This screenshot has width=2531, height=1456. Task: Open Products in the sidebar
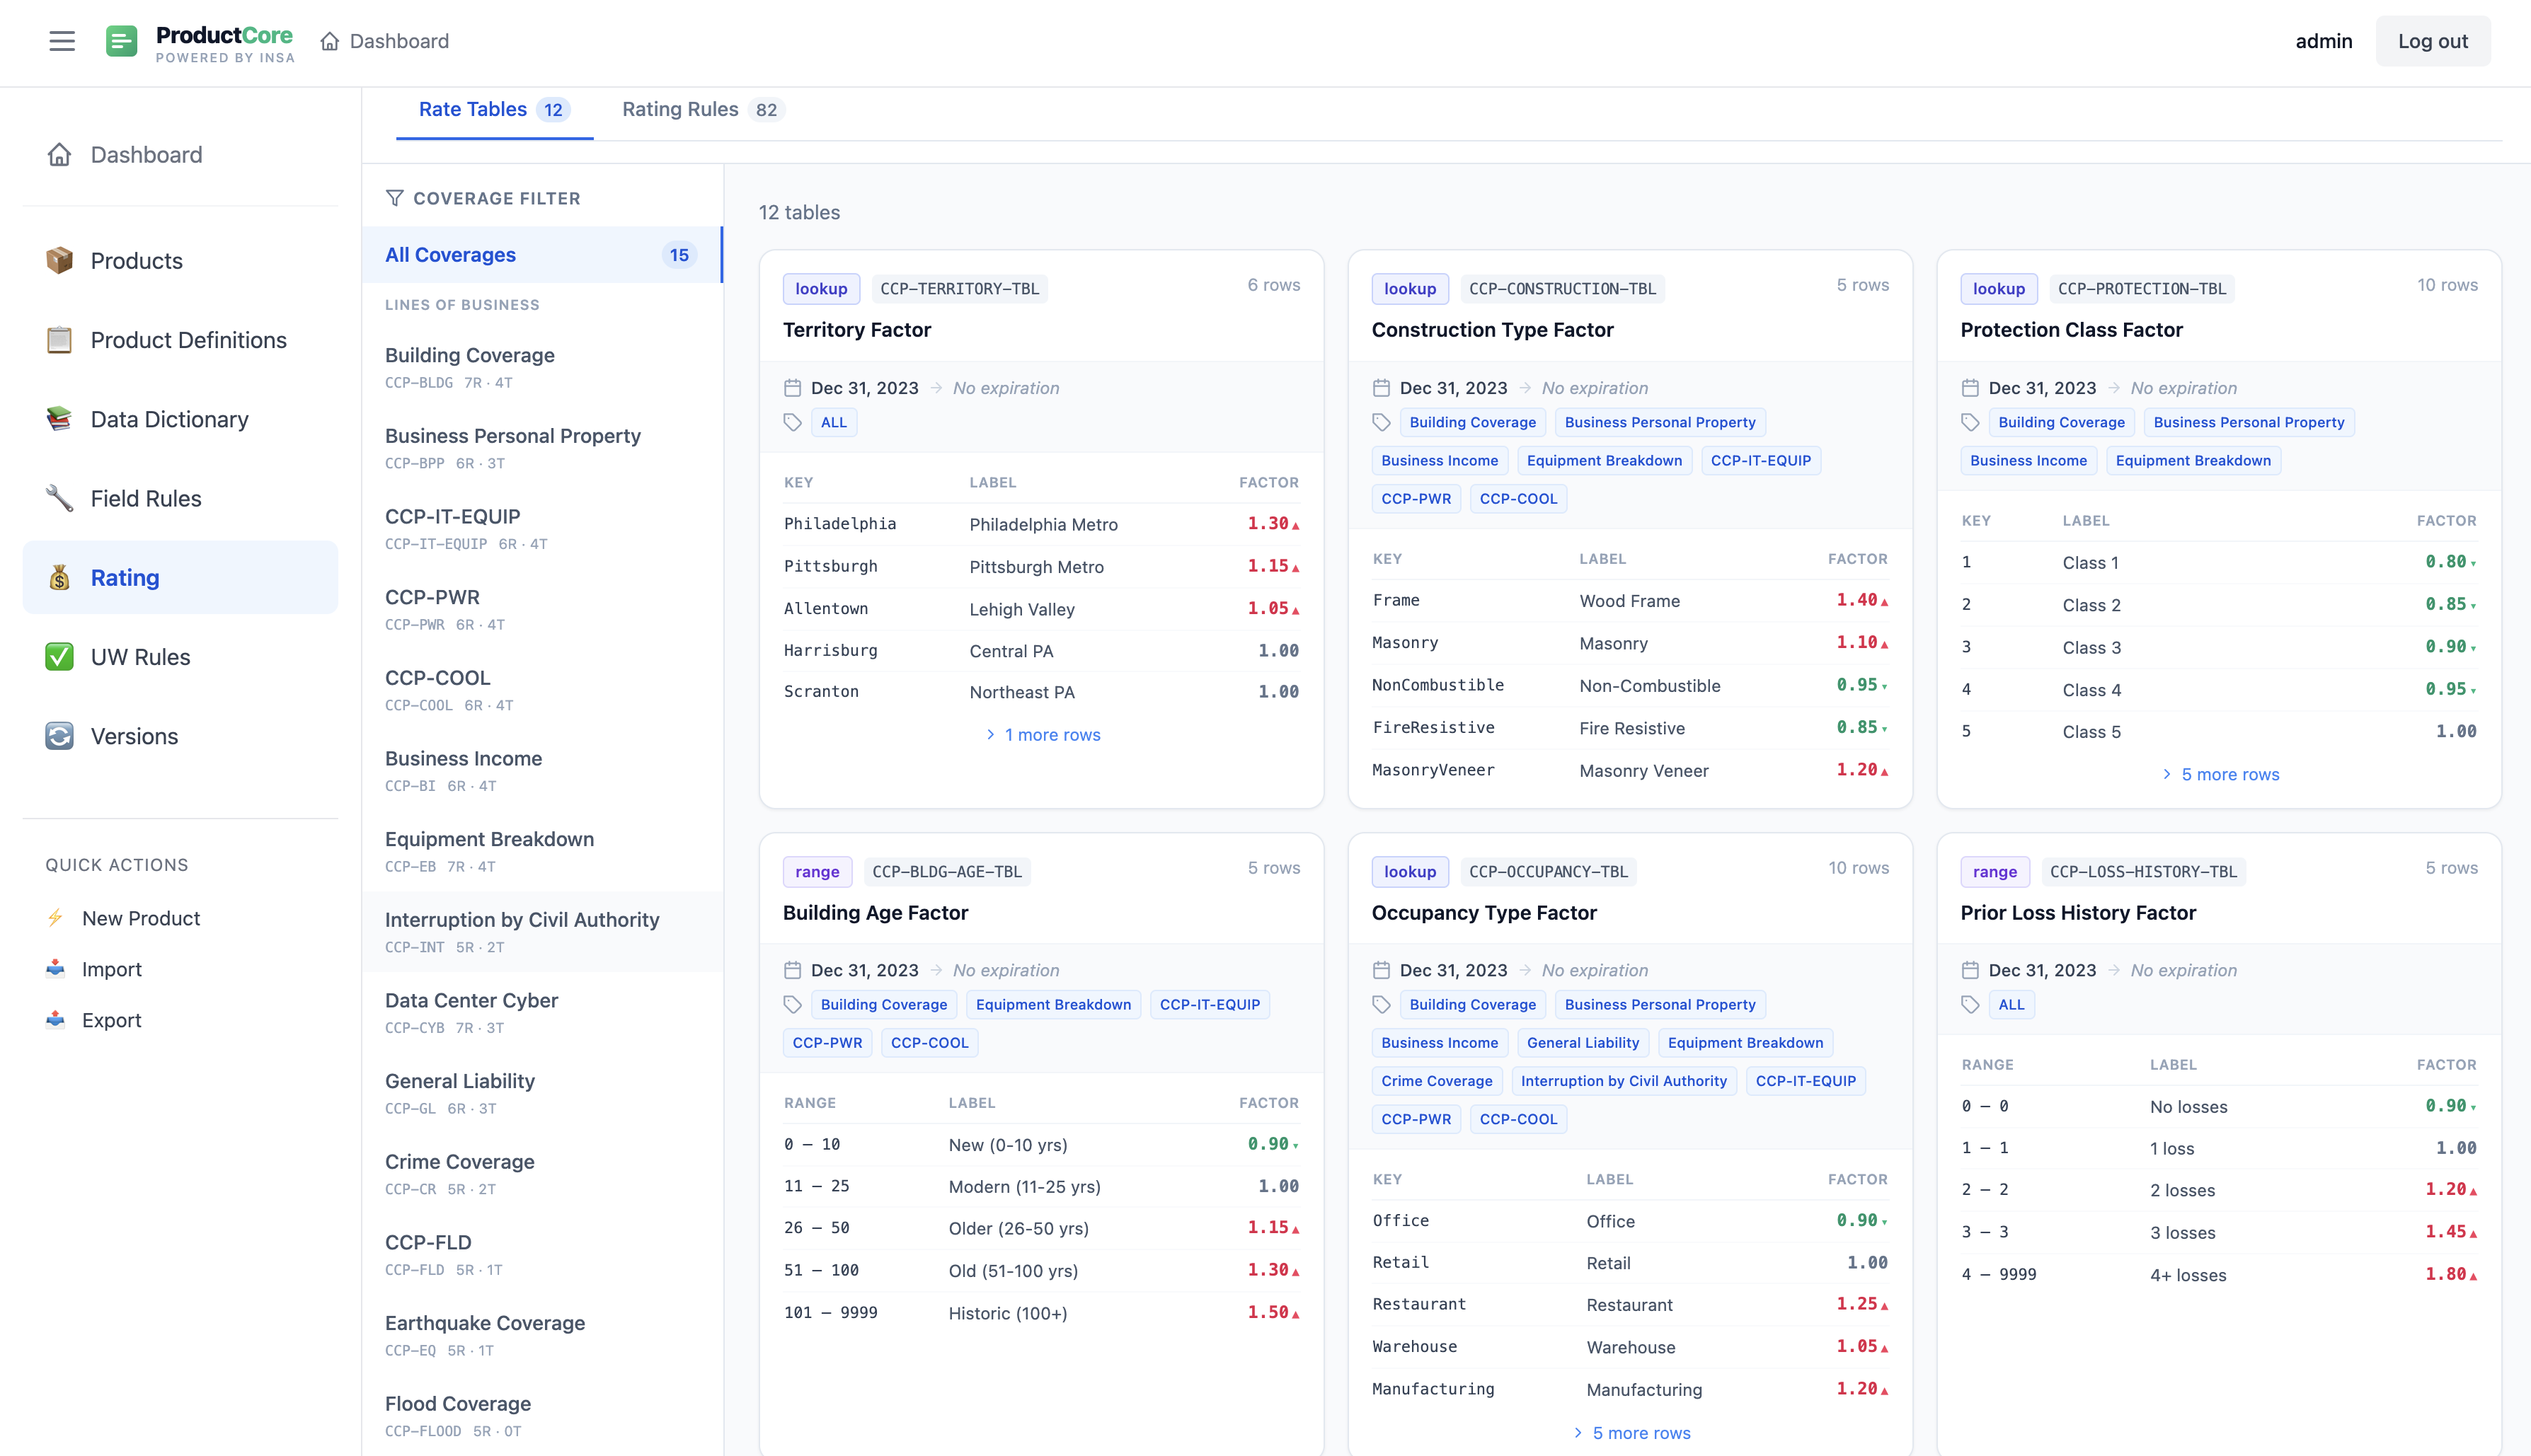coord(180,261)
